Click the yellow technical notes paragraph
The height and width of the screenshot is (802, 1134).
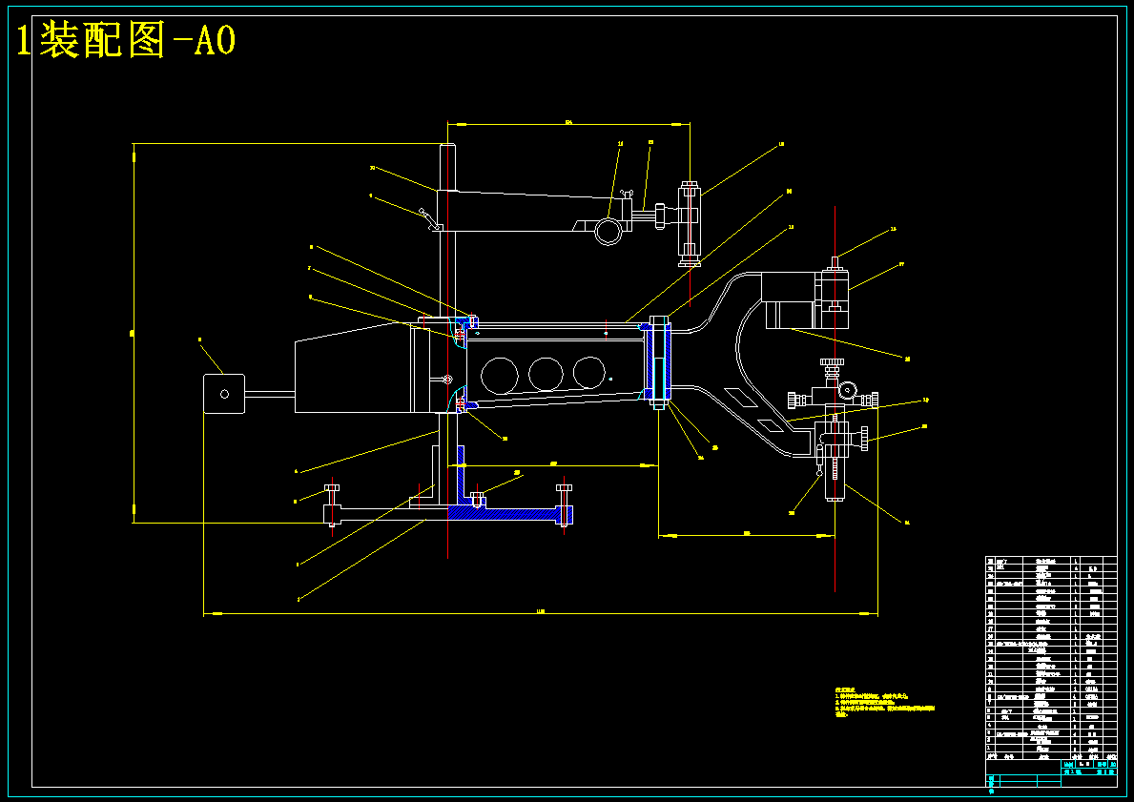click(884, 702)
